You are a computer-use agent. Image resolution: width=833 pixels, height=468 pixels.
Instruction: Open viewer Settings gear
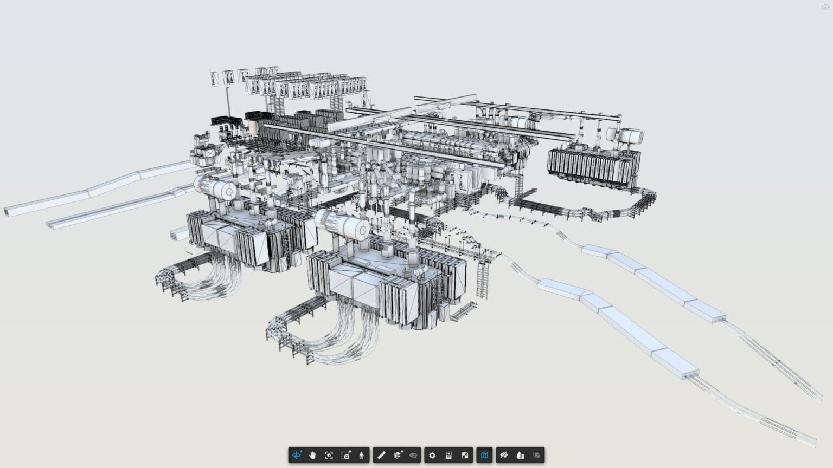click(432, 455)
